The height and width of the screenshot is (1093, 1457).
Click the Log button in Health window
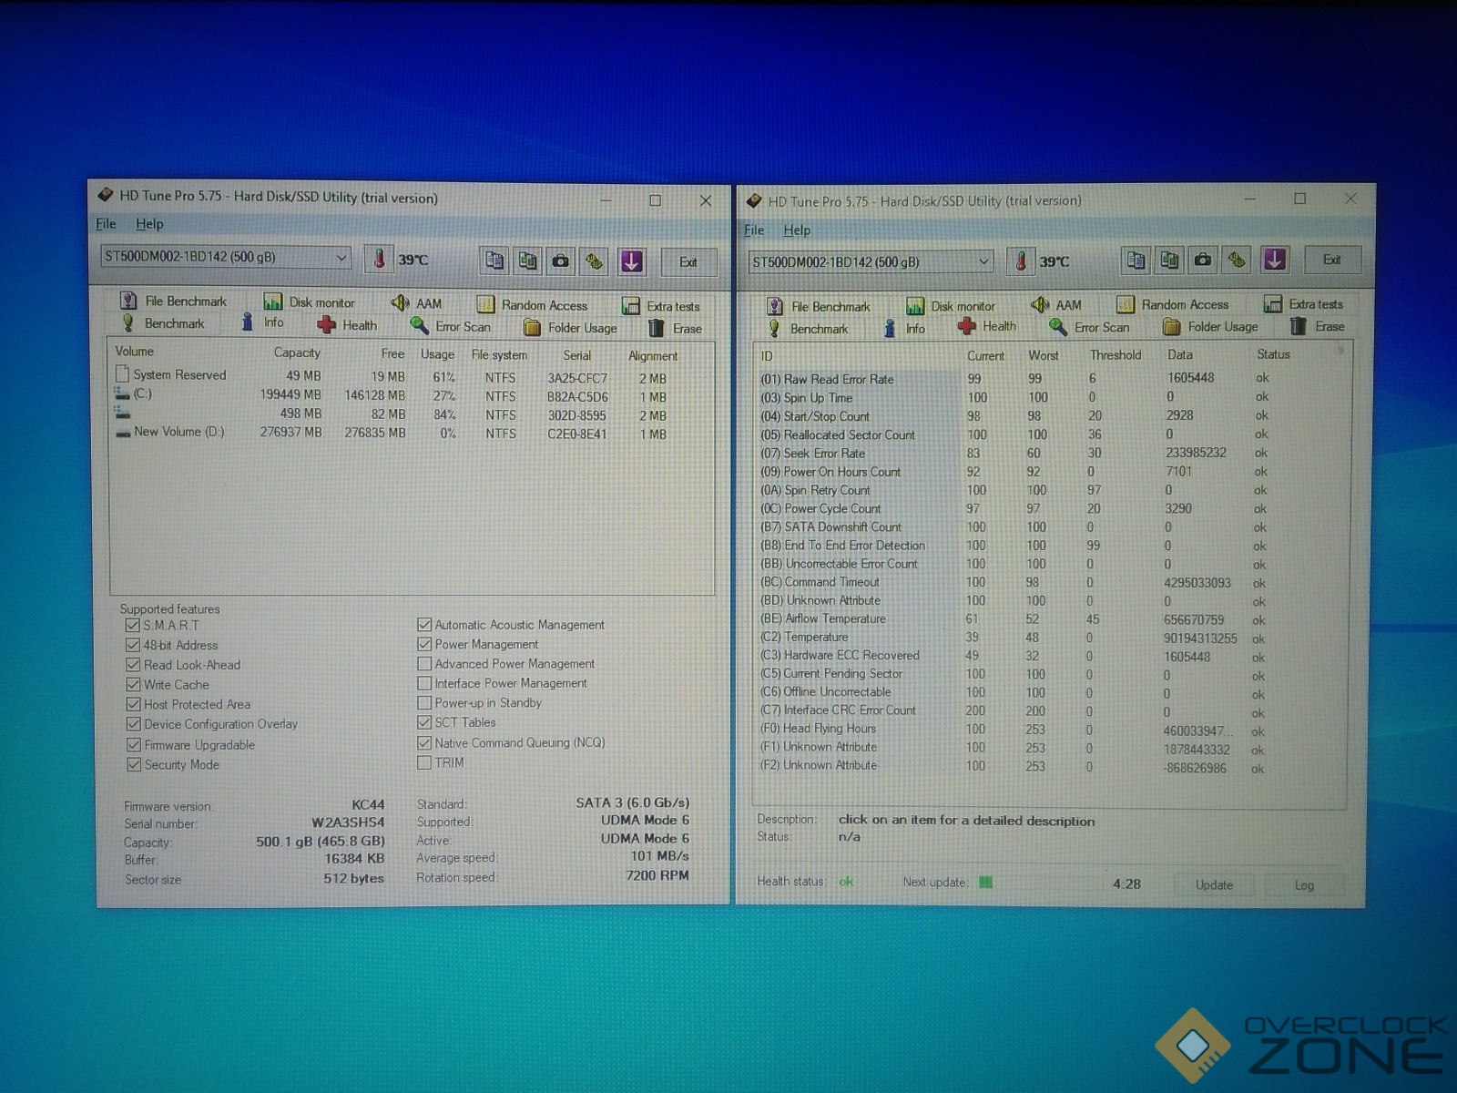click(1304, 884)
